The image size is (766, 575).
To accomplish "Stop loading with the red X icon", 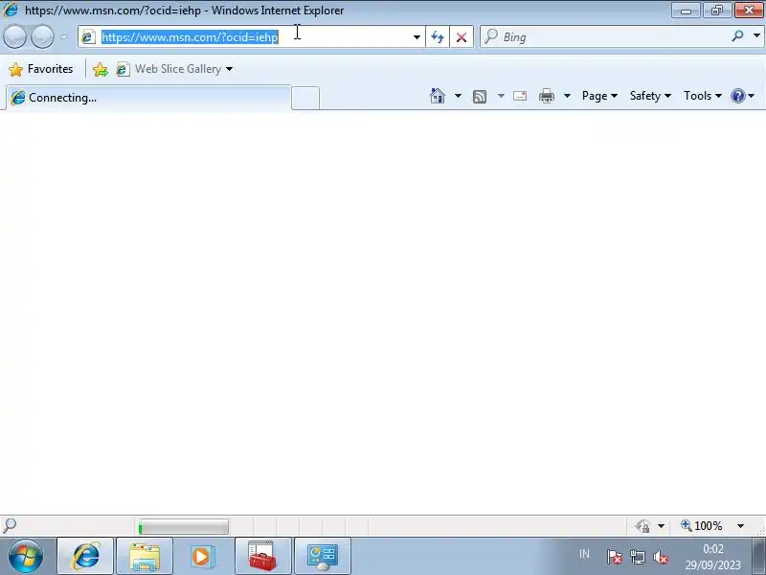I will click(462, 36).
